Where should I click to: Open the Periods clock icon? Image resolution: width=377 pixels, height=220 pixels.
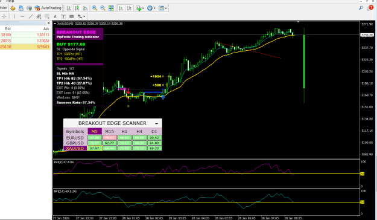(x=150, y=8)
